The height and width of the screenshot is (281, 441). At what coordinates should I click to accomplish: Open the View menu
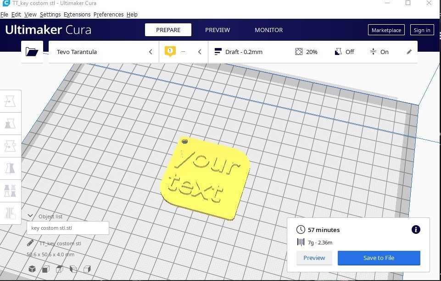(30, 15)
